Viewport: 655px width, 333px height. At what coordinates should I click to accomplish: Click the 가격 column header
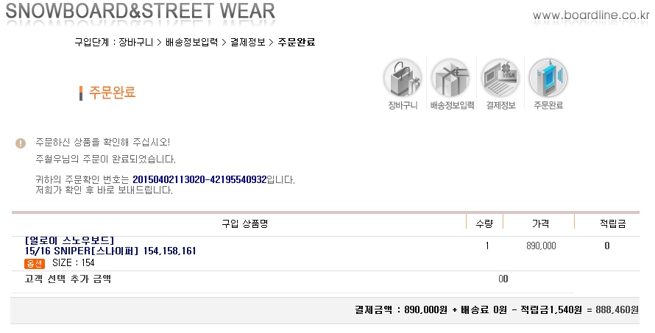tap(540, 223)
